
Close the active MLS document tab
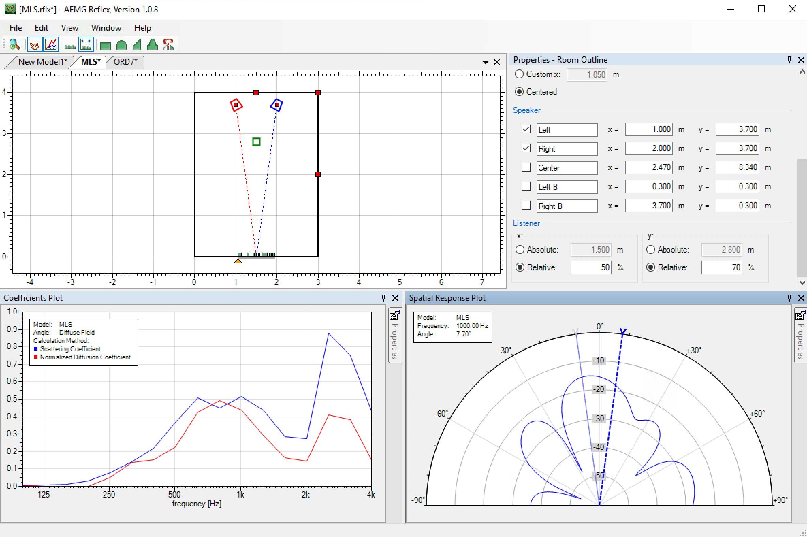(496, 62)
